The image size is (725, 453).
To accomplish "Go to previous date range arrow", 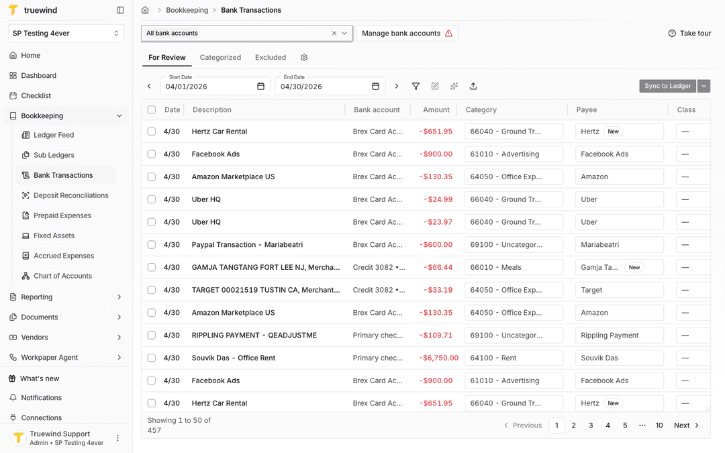I will coord(149,86).
